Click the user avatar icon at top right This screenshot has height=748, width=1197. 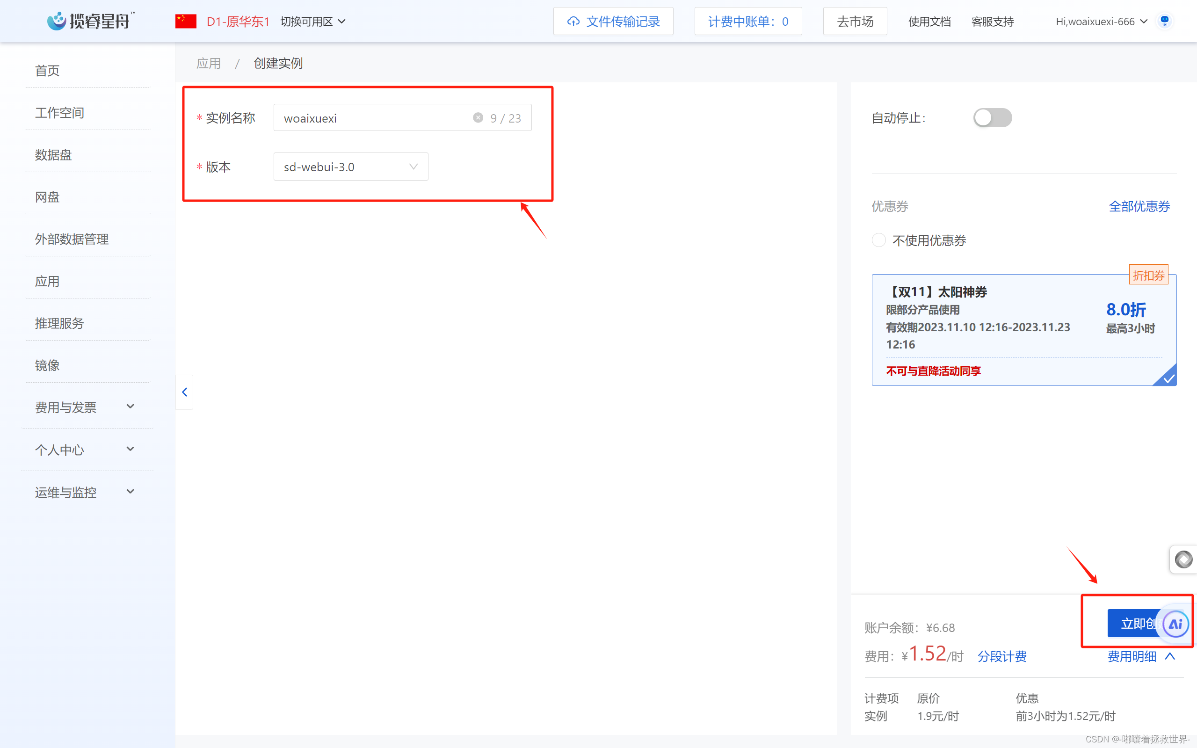pyautogui.click(x=1164, y=21)
